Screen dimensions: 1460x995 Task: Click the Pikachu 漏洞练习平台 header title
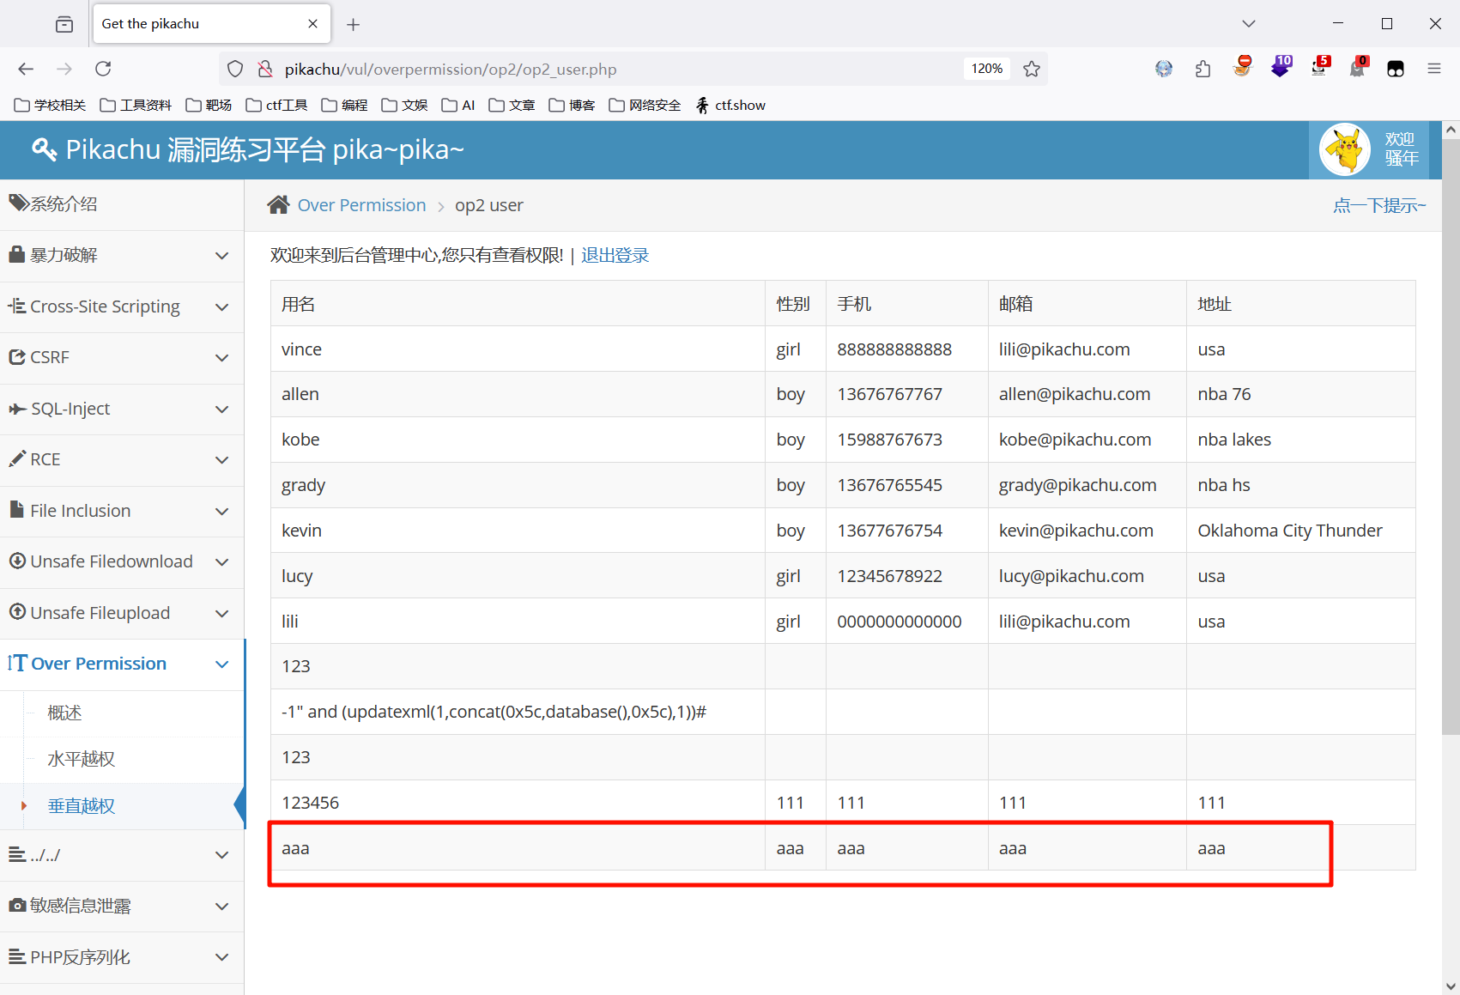pos(264,149)
